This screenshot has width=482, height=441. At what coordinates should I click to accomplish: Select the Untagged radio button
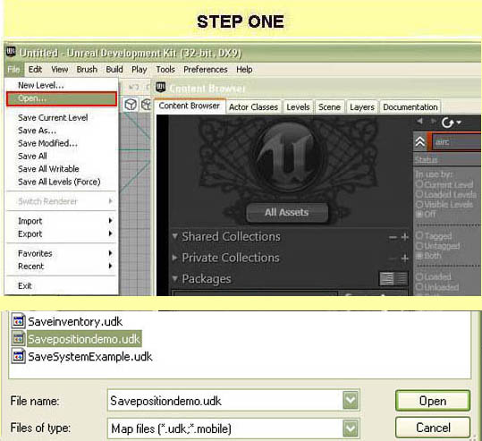tap(419, 246)
